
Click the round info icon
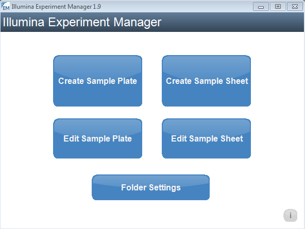point(290,216)
